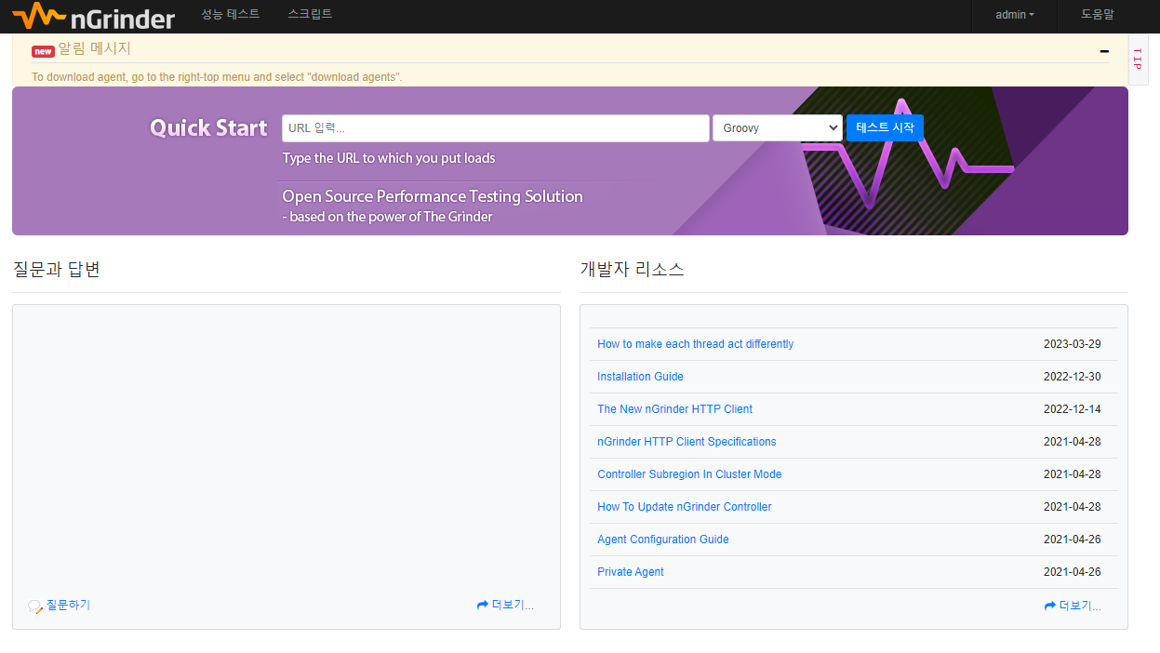Click the 2022-12-30 date text
Screen dimensions: 1160x653
1072,377
